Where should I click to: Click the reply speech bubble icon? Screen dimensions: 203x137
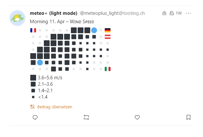pyautogui.click(x=35, y=117)
